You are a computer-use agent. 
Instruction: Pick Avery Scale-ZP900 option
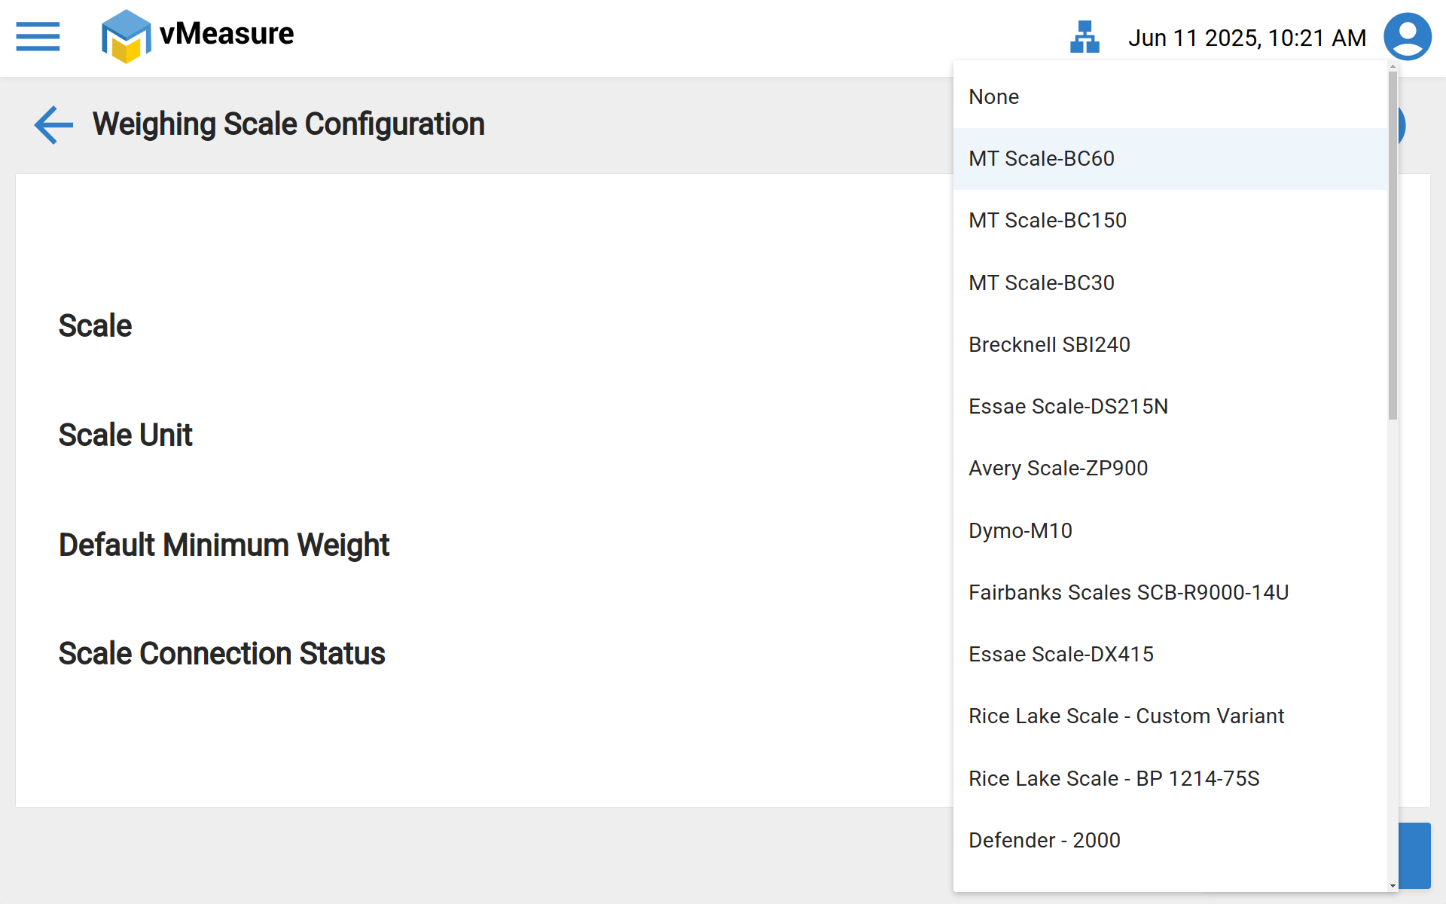click(1057, 468)
